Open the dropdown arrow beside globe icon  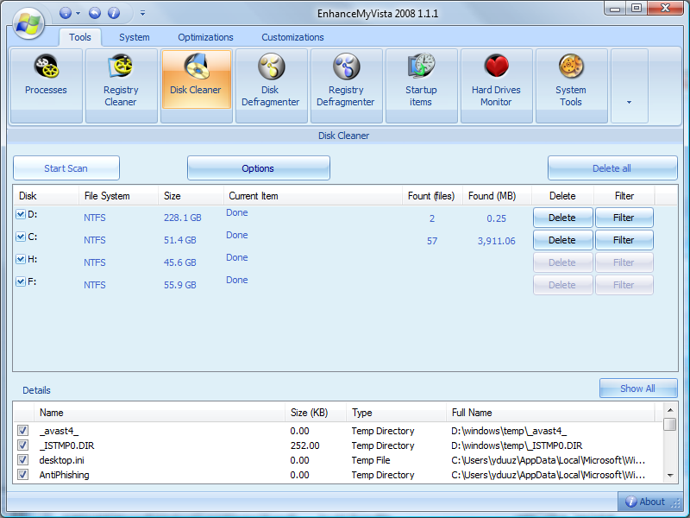pos(78,13)
